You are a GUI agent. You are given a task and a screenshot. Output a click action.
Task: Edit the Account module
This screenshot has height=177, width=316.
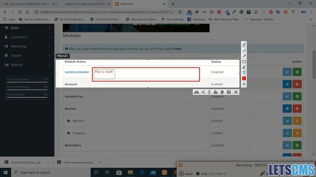[x=287, y=84]
